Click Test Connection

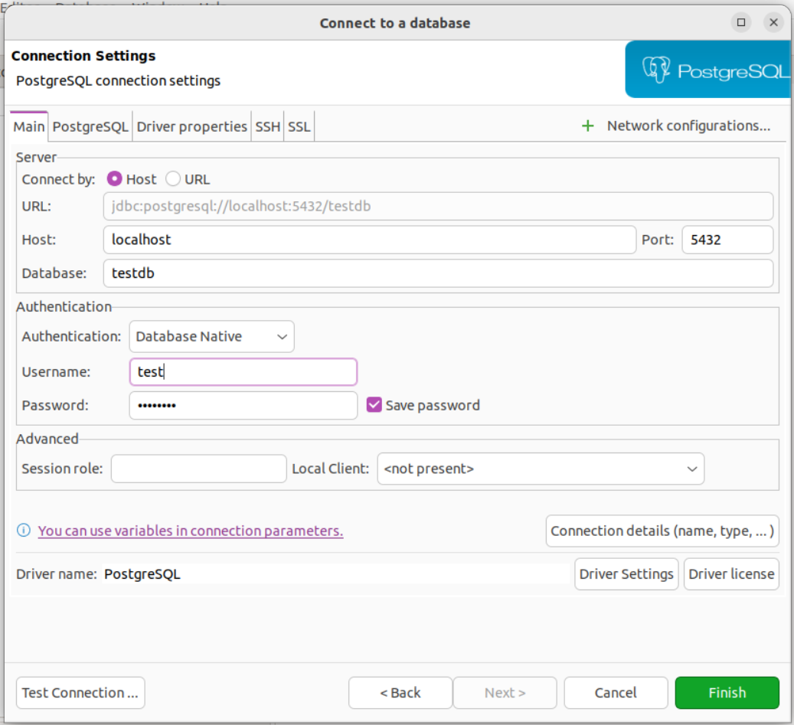tap(80, 692)
